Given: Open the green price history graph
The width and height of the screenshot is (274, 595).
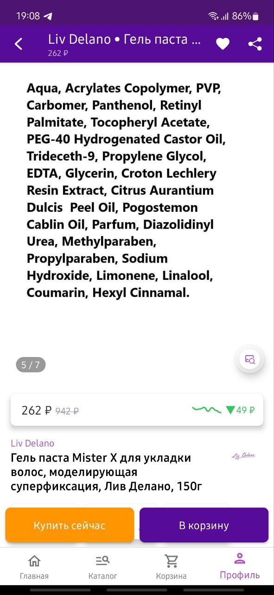Looking at the screenshot, I should [206, 410].
